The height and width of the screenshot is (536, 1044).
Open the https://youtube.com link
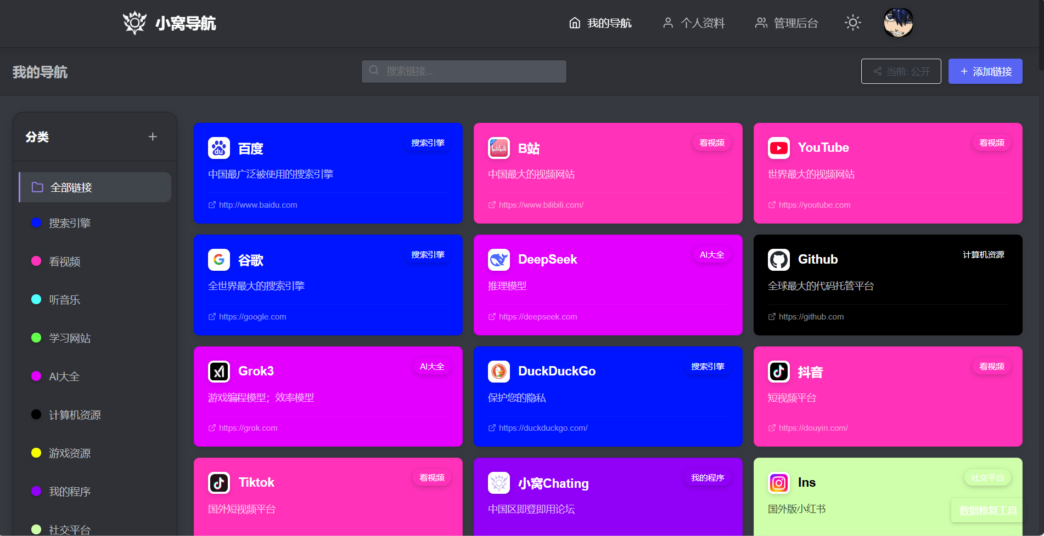click(810, 205)
